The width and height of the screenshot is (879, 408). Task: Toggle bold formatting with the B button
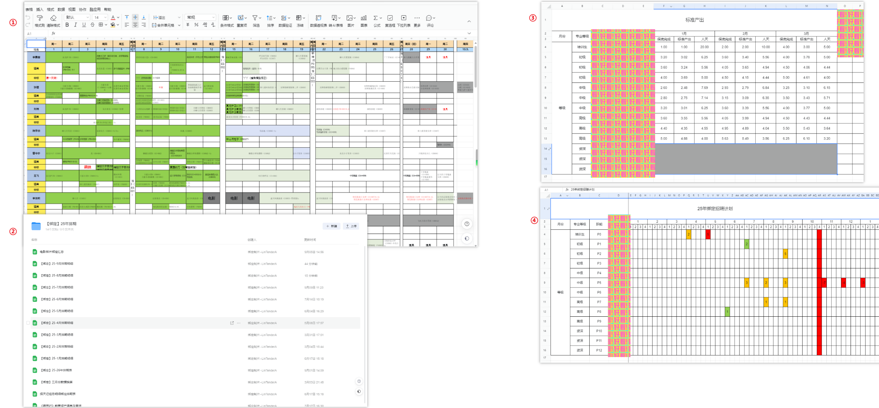pos(67,25)
